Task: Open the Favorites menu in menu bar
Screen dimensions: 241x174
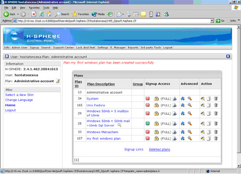Action: [x=34, y=8]
